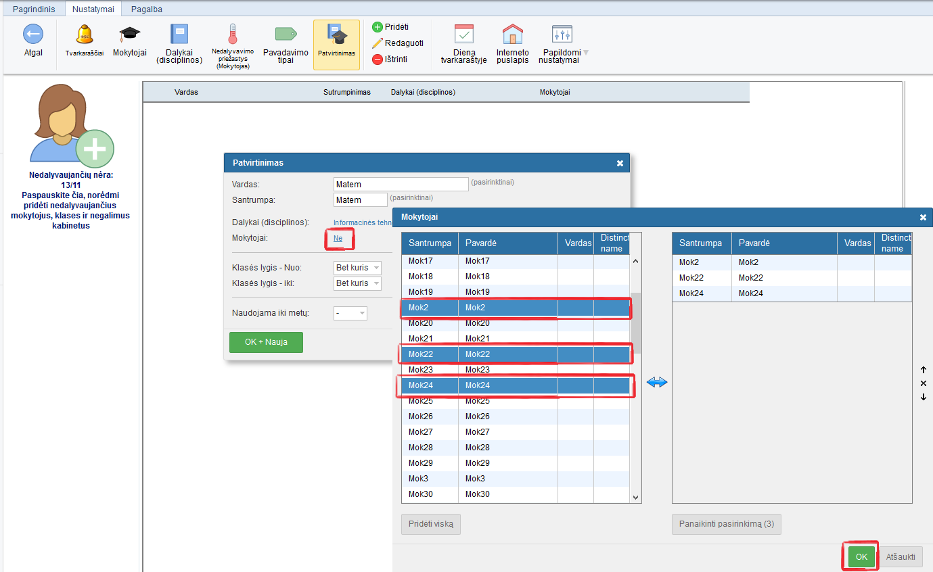Open Diena tvarkaraštyje calendar icon
The height and width of the screenshot is (572, 933).
click(463, 34)
